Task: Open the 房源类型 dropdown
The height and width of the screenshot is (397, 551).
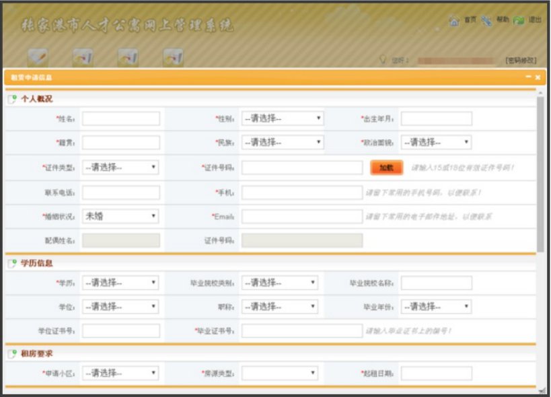Action: pos(279,373)
